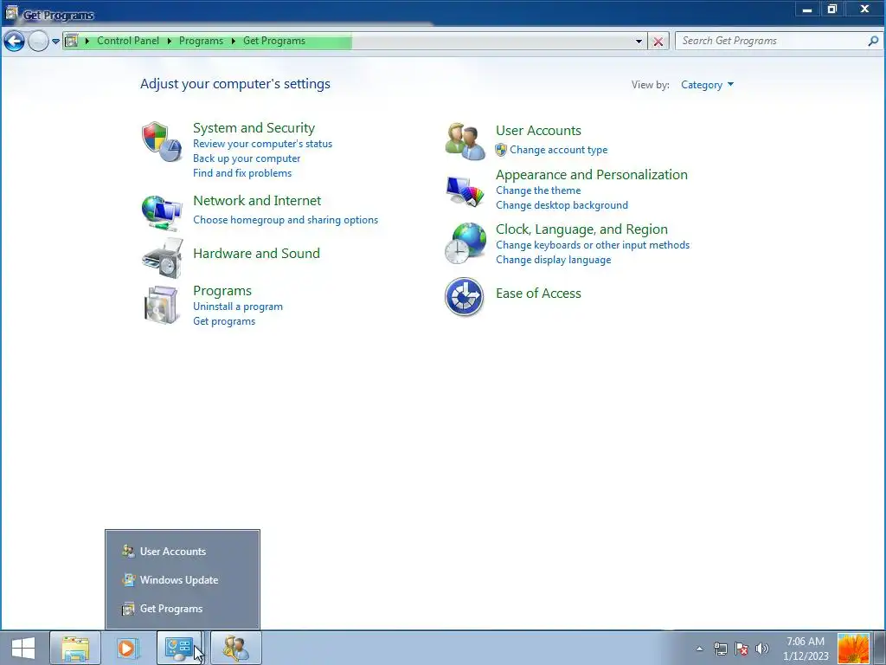Viewport: 886px width, 665px height.
Task: Click the Control Panel taskbar button
Action: tap(180, 648)
